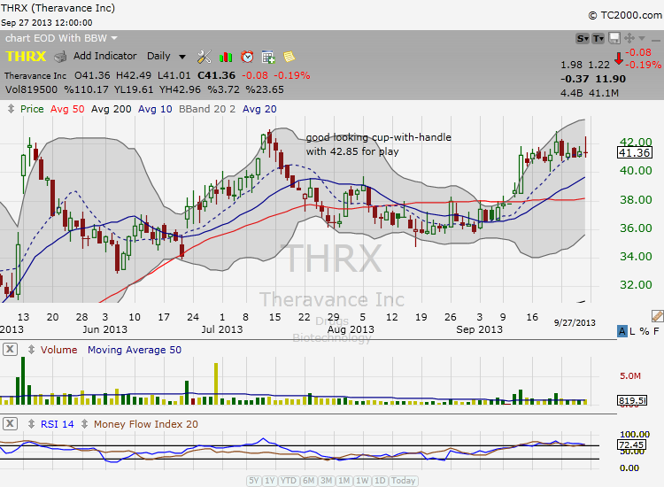
Task: Open the S dropdown button
Action: click(583, 39)
